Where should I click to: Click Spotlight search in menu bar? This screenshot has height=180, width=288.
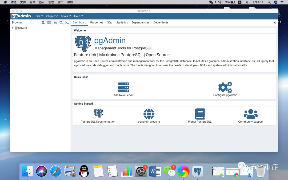coord(269,2)
